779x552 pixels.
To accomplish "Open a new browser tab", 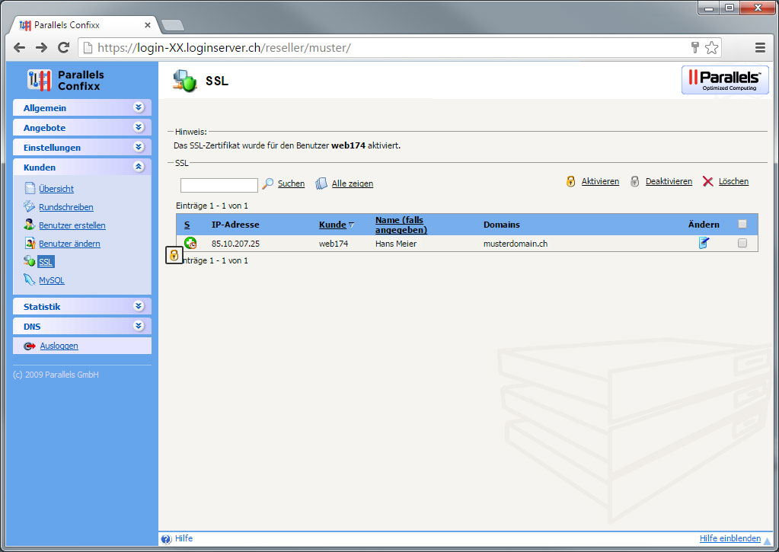I will click(173, 25).
